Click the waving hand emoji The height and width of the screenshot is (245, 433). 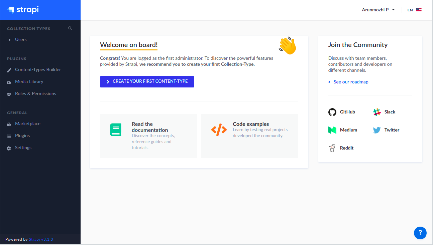tap(288, 46)
